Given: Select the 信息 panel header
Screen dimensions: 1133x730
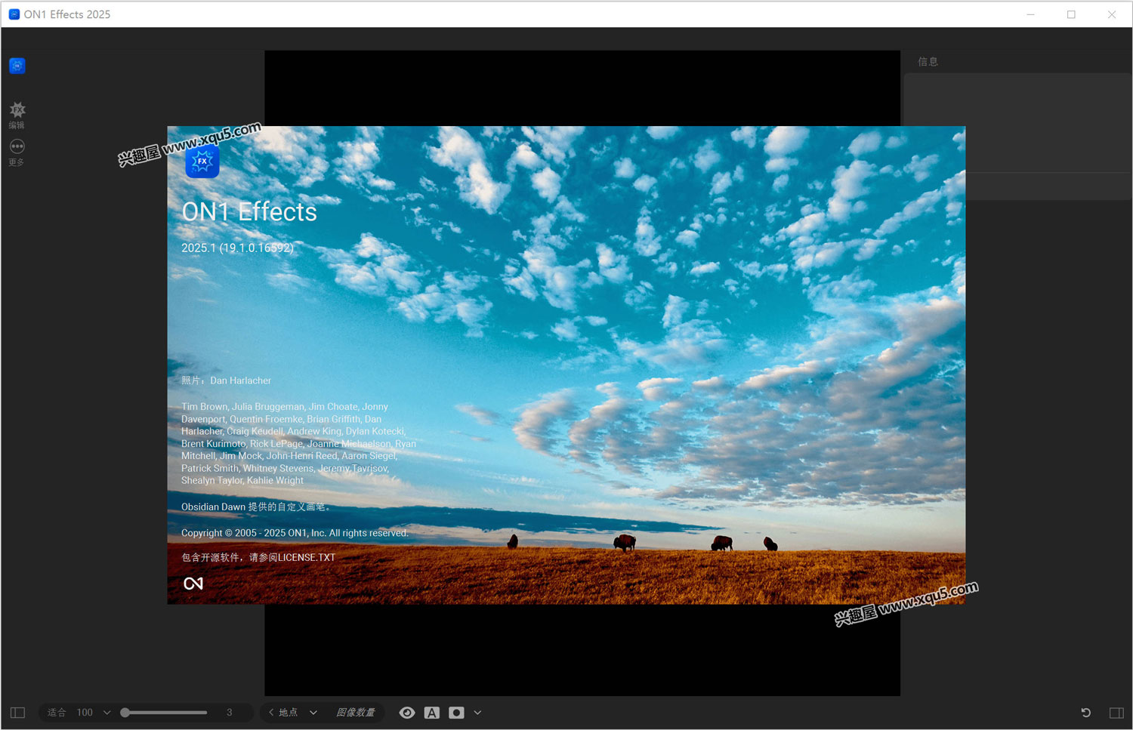Looking at the screenshot, I should click(928, 62).
